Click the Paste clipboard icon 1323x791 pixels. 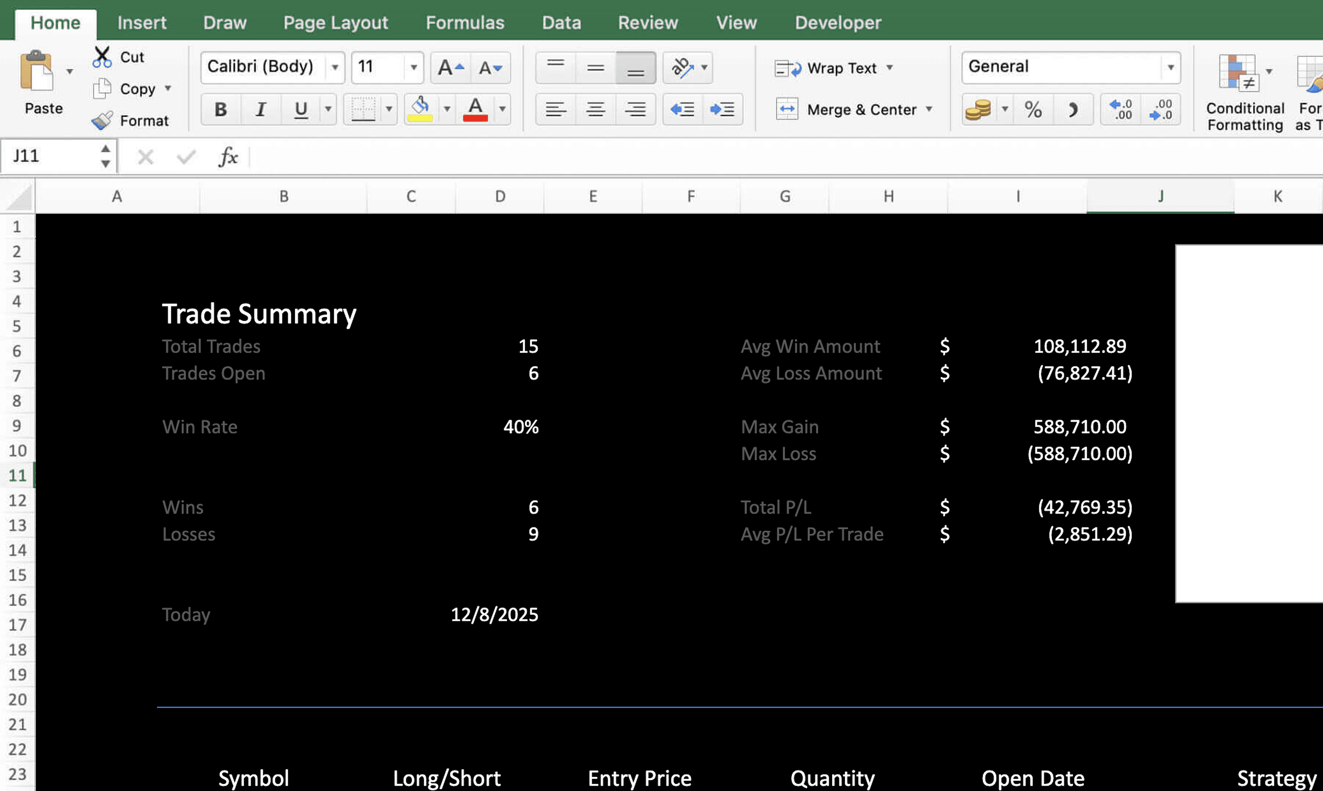(x=36, y=71)
